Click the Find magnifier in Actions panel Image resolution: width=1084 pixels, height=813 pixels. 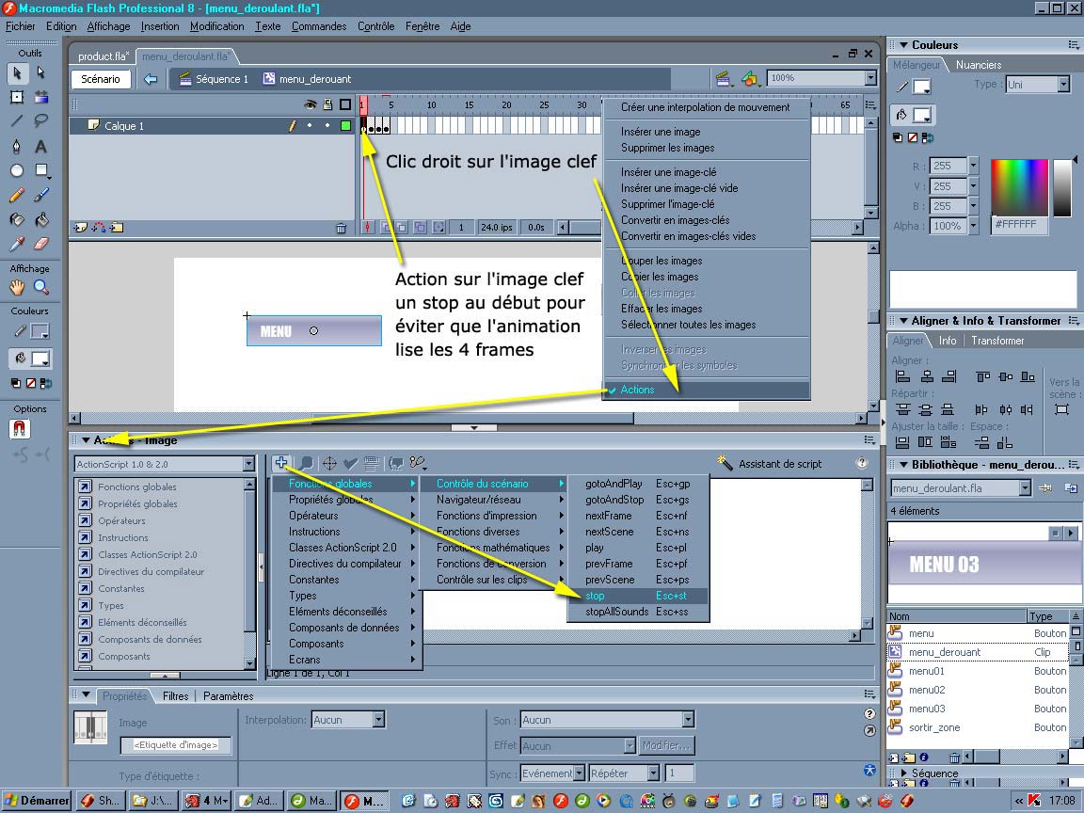[306, 463]
